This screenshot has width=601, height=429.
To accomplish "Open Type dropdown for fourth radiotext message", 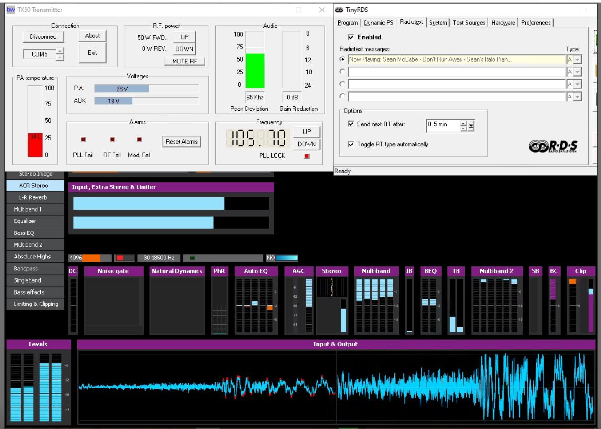I will point(577,97).
